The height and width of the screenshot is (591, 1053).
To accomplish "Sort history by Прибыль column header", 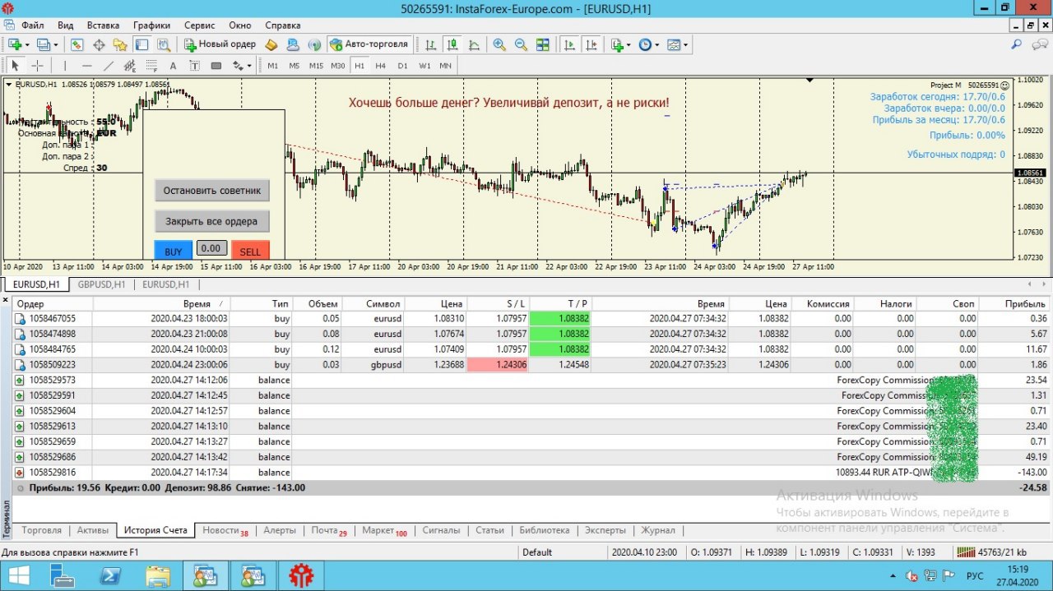I will [x=1014, y=303].
